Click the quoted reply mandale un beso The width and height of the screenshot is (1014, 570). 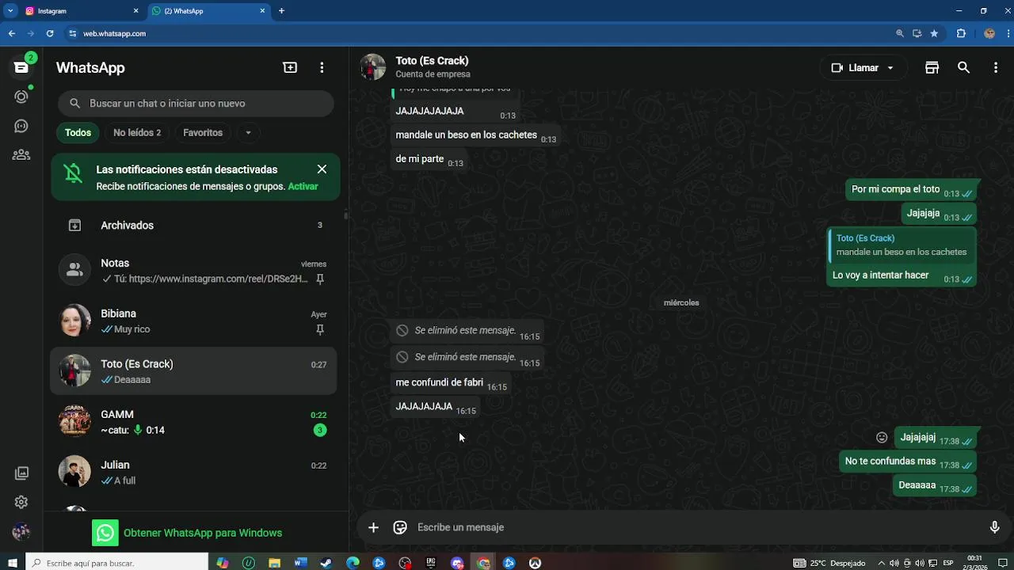click(x=902, y=245)
